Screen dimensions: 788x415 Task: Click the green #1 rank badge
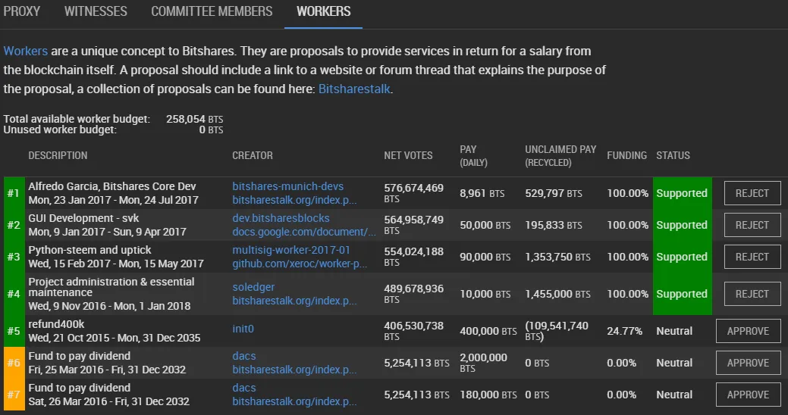(x=14, y=193)
